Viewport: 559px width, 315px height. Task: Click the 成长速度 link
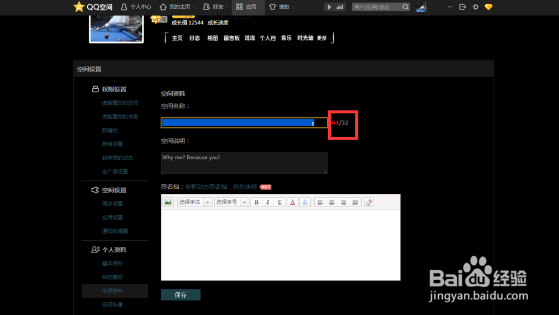tap(218, 22)
